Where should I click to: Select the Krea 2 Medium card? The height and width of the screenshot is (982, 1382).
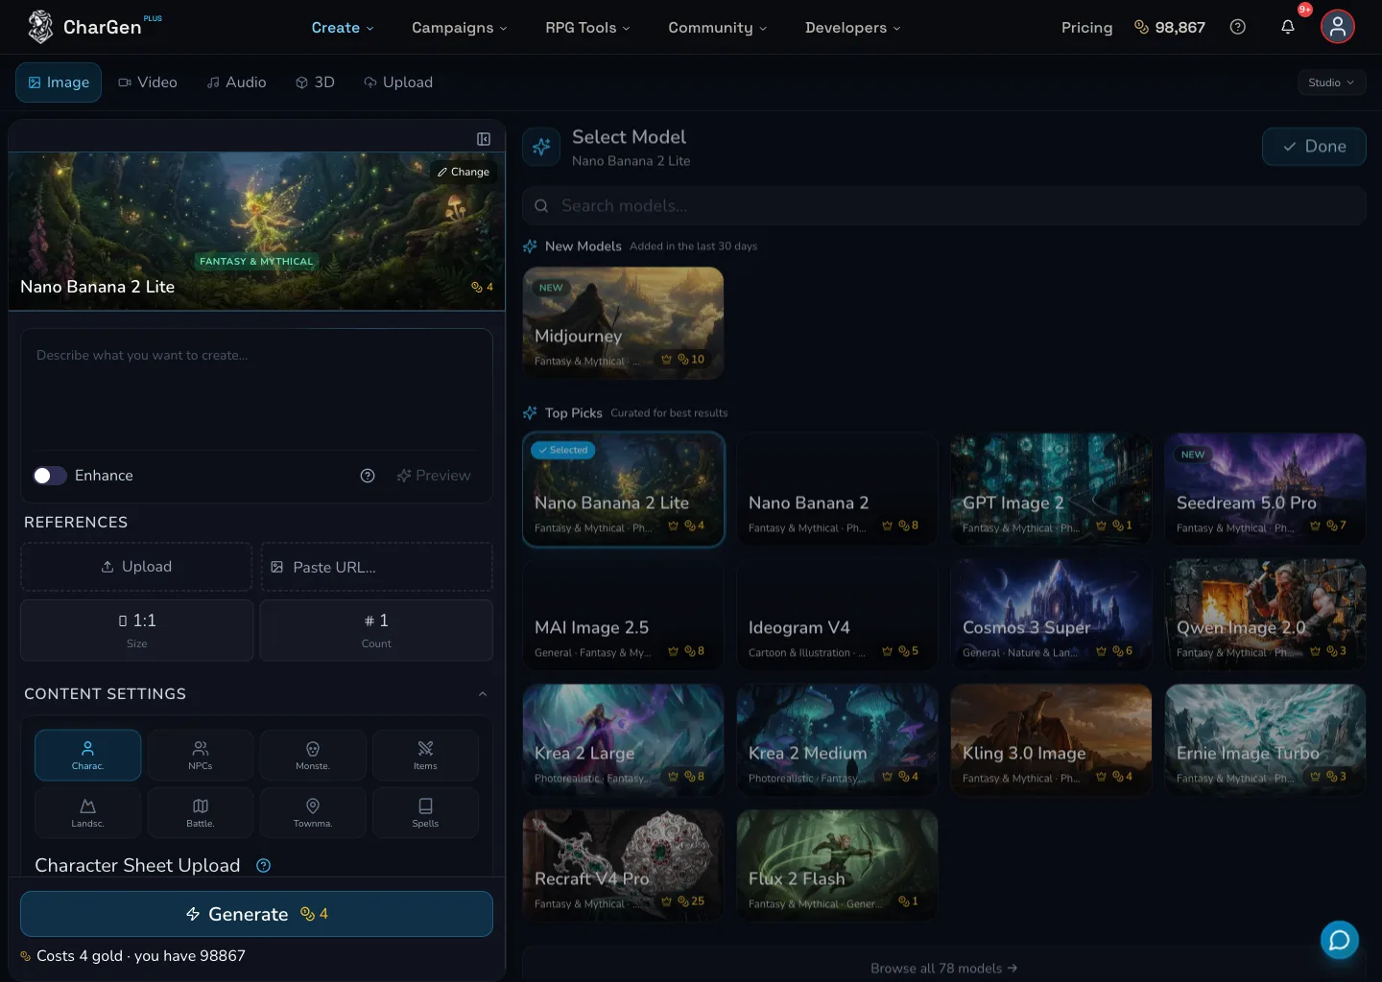point(837,739)
